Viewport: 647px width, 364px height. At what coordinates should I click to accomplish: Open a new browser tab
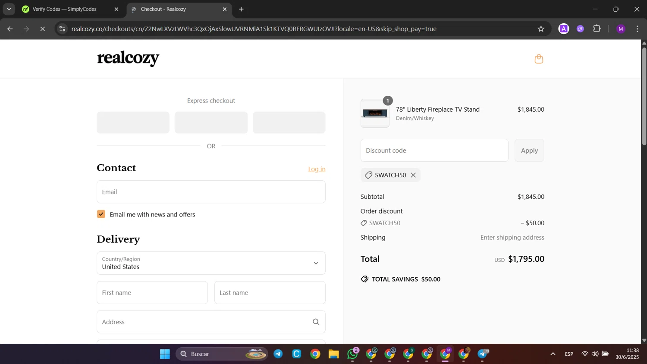coord(241,9)
